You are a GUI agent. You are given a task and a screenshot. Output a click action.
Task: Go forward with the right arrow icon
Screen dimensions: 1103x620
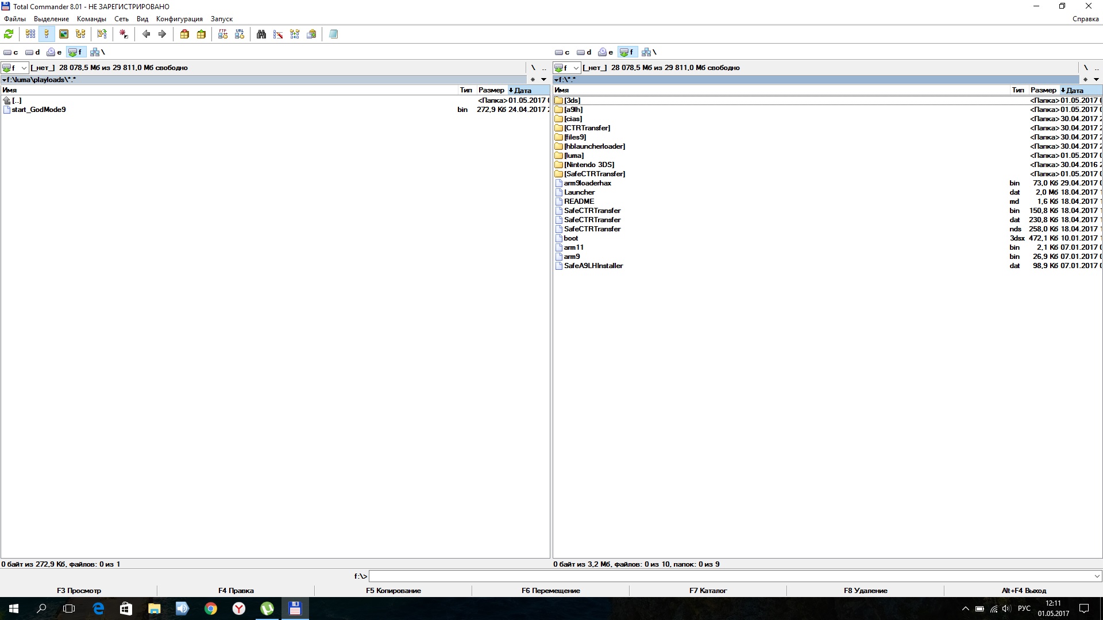[163, 34]
